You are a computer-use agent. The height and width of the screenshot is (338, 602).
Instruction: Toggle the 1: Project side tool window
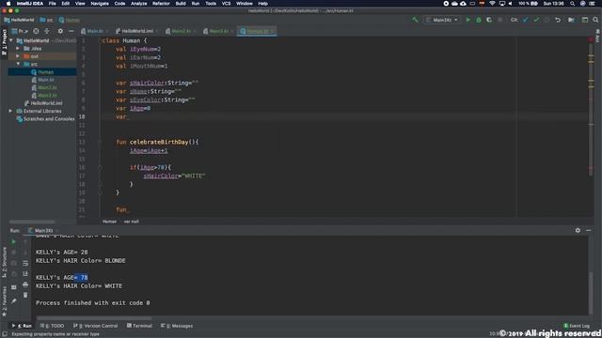4,41
